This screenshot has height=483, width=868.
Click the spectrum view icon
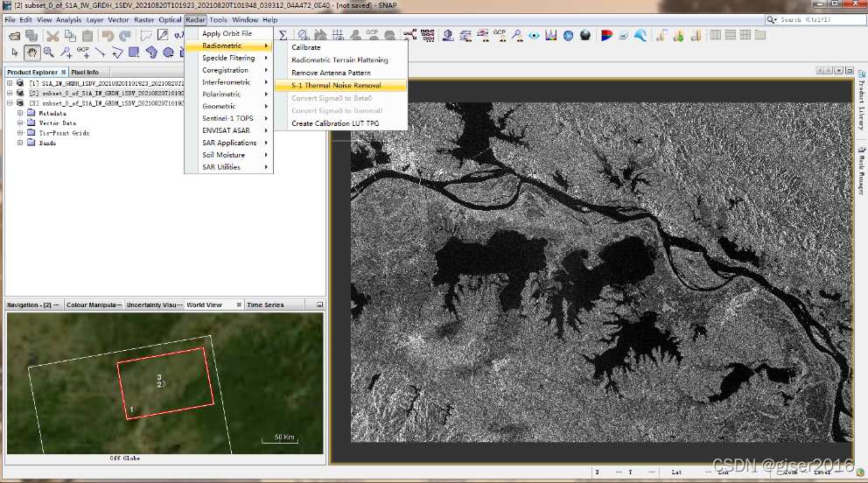click(551, 35)
